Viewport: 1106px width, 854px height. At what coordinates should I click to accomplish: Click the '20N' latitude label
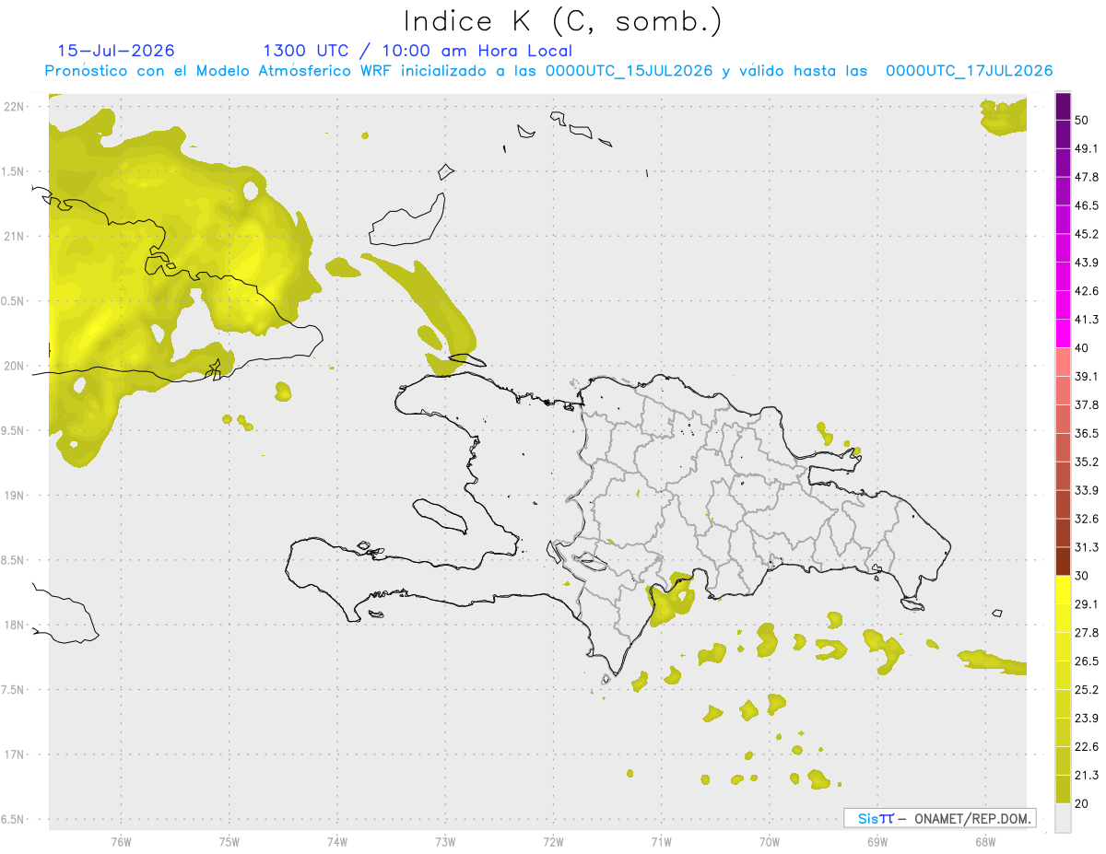point(15,366)
